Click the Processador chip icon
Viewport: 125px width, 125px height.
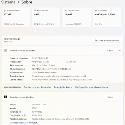coord(96,10)
